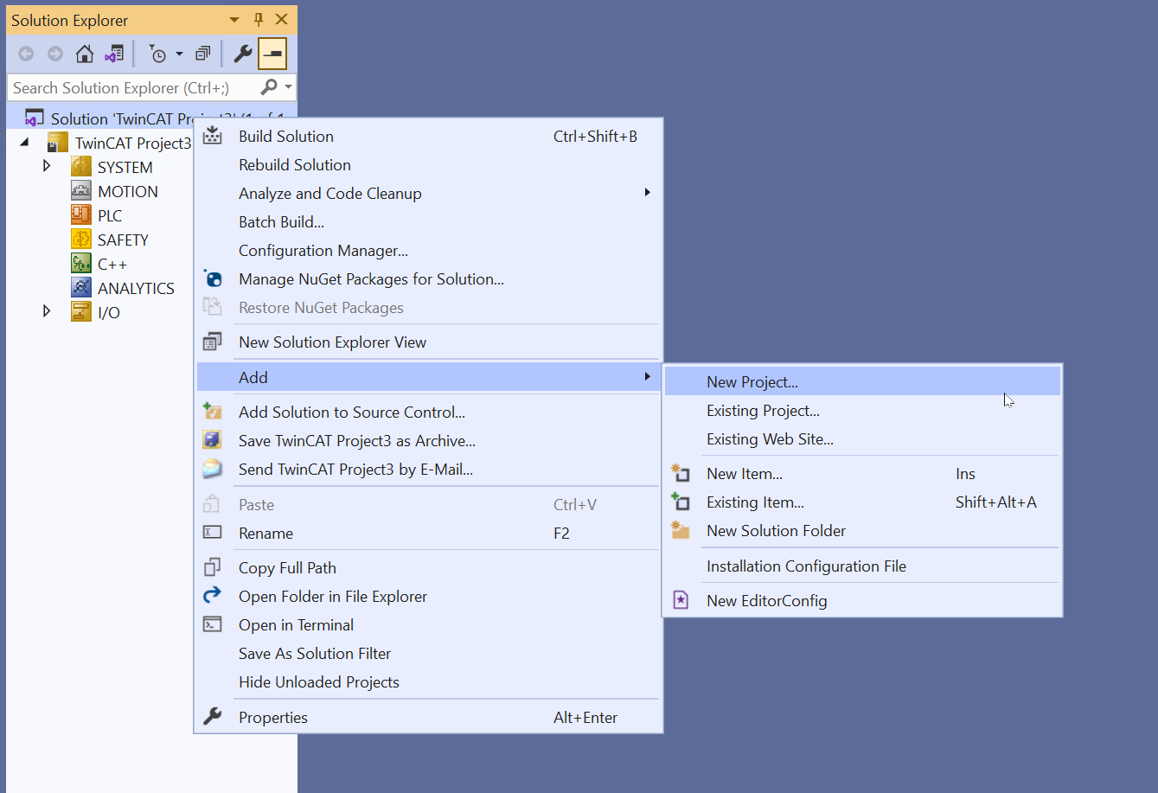Select the C++ tree item

pyautogui.click(x=112, y=264)
